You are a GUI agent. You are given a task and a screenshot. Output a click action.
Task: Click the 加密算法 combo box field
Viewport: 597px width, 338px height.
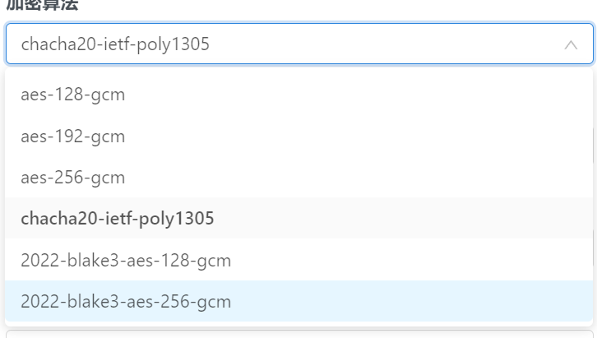(299, 44)
